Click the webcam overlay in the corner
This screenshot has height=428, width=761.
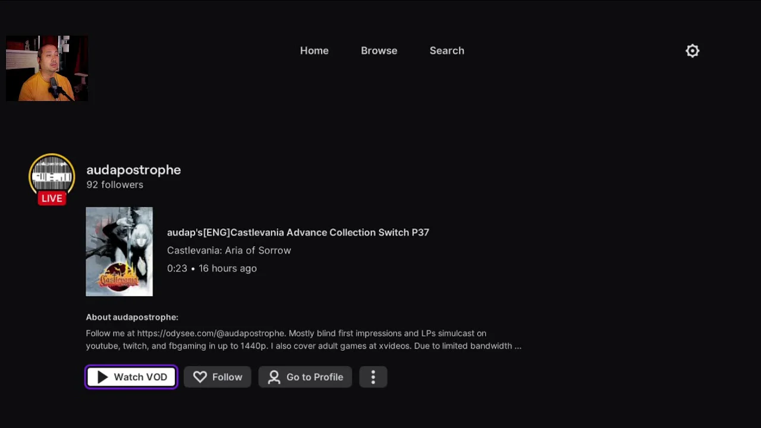point(47,68)
